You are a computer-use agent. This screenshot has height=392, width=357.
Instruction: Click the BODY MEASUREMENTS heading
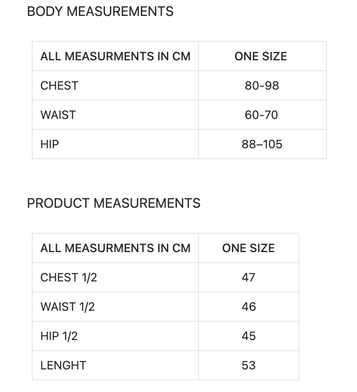point(100,11)
